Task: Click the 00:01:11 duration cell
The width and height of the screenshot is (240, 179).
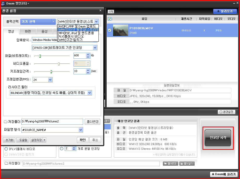Action: tap(186, 30)
